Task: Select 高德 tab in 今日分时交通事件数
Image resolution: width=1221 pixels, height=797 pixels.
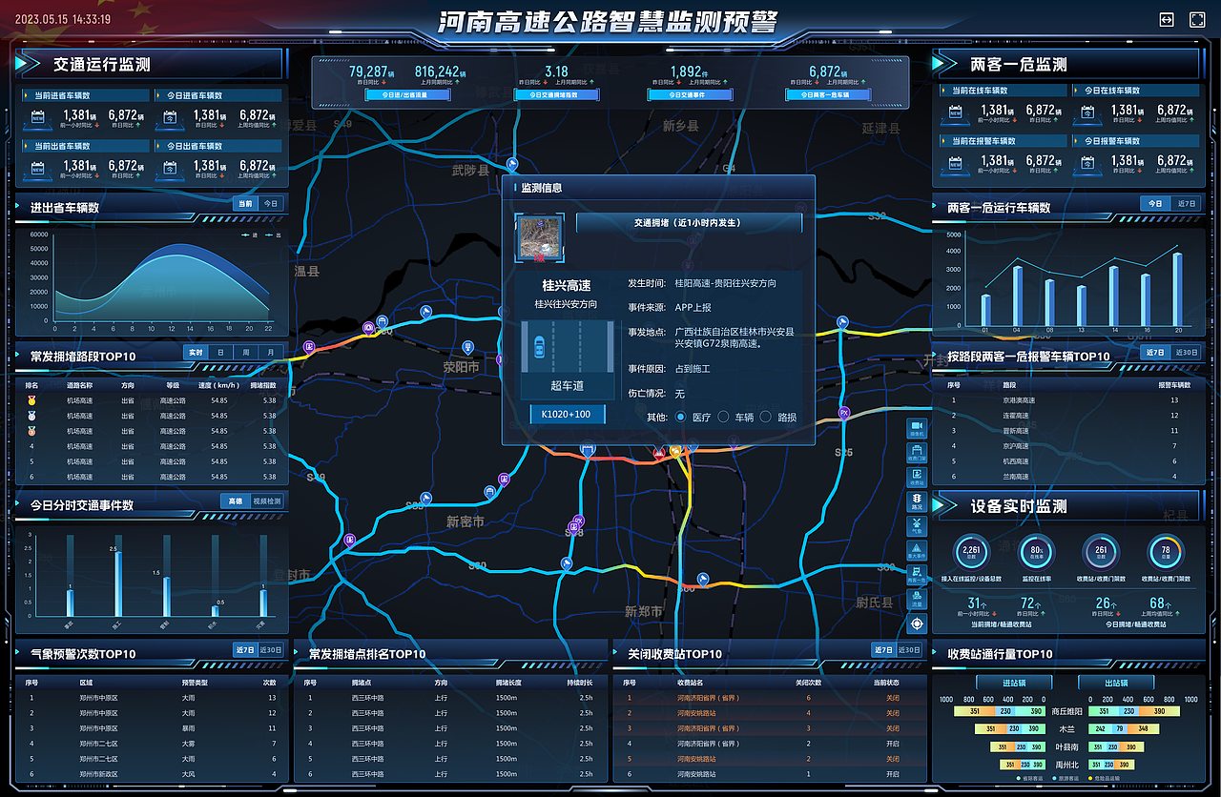Action: [x=235, y=501]
